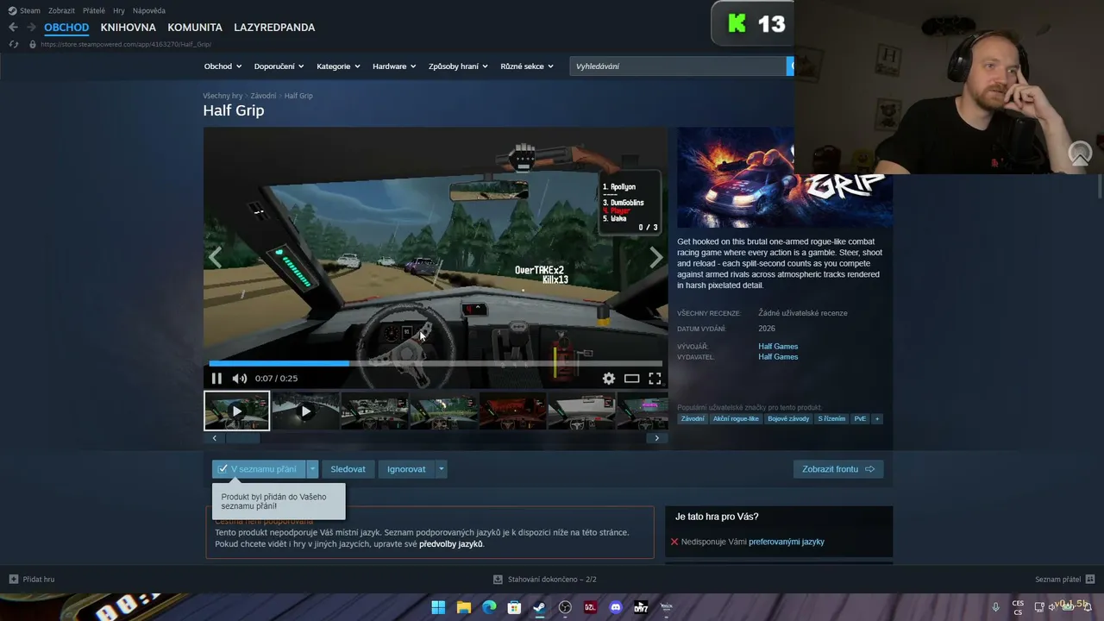Show next media with right arrow
This screenshot has height=621, width=1104.
(x=655, y=257)
